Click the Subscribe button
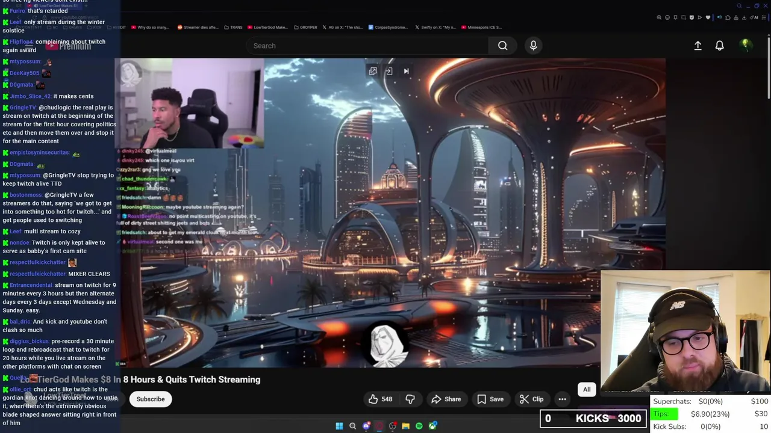Viewport: 771px width, 433px height. click(151, 399)
